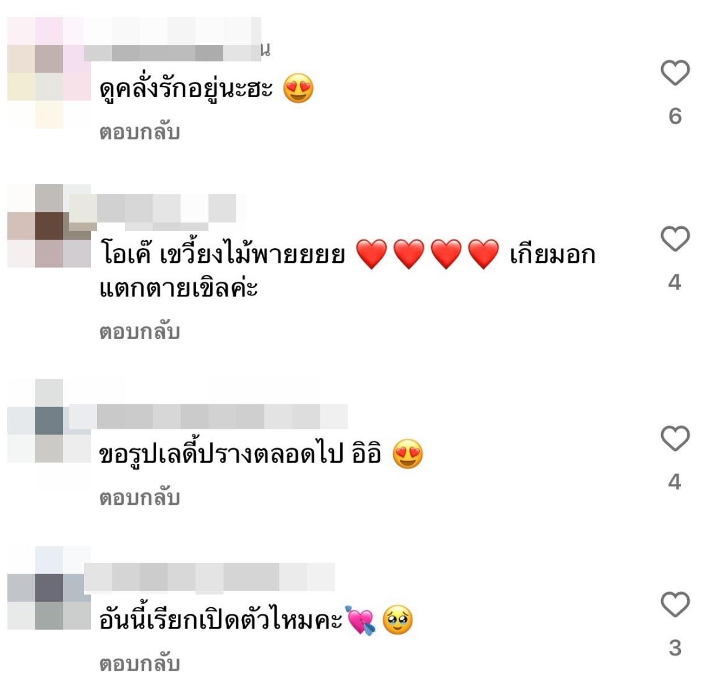The height and width of the screenshot is (686, 727).
Task: Reply to the last comment with ตอบกลับ
Action: pyautogui.click(x=140, y=664)
